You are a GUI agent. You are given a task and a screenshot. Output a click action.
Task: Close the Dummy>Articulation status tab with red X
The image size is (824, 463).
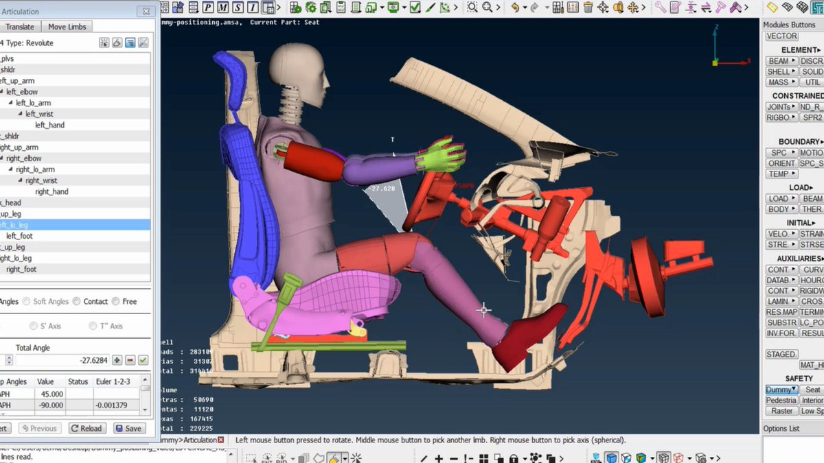tap(221, 440)
